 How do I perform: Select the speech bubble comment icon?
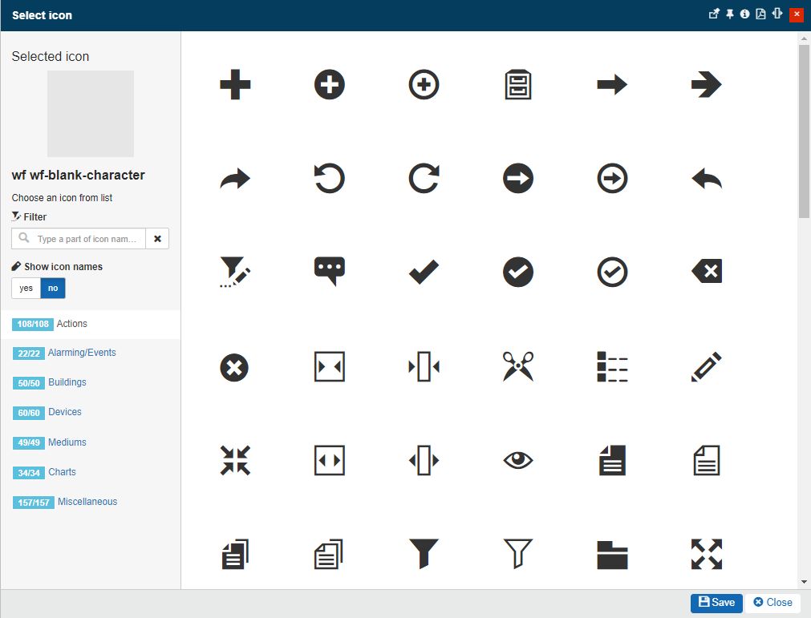coord(329,272)
